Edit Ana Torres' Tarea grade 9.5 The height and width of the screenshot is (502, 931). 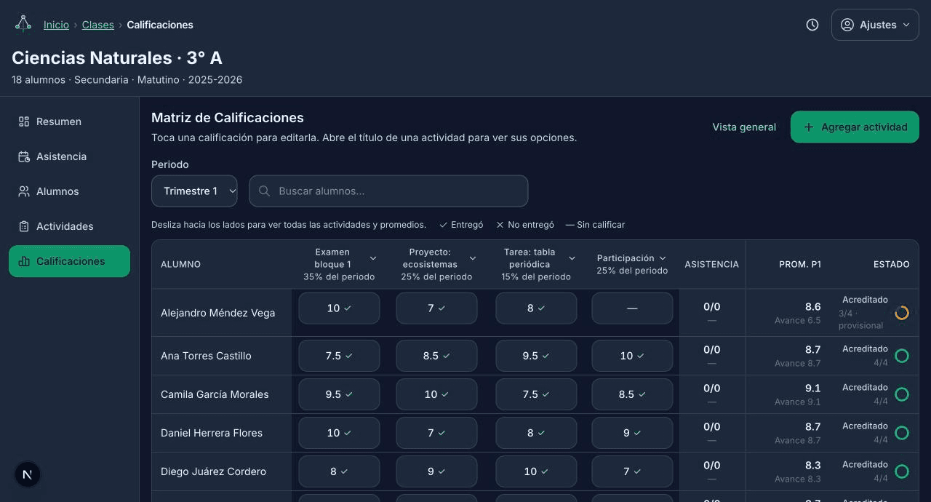point(536,356)
